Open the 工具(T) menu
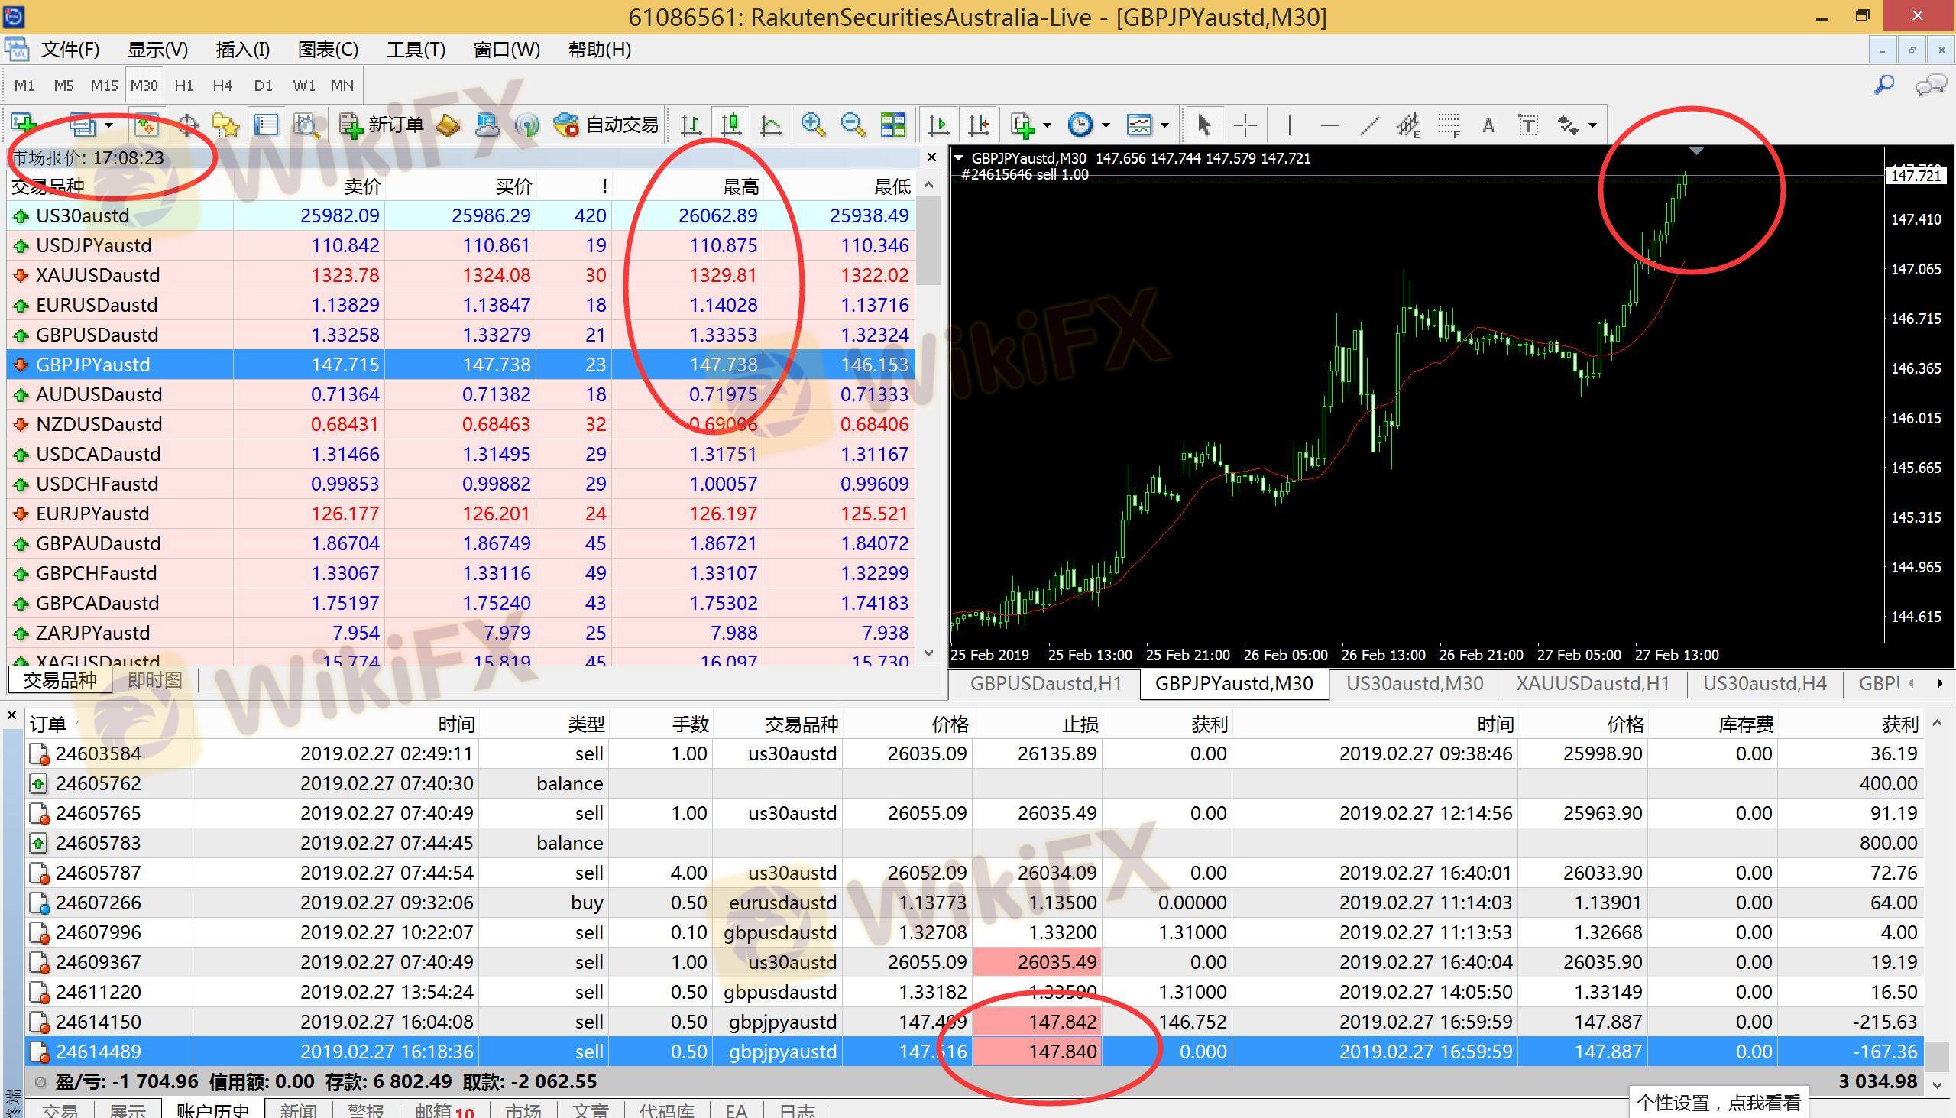The width and height of the screenshot is (1956, 1118). click(x=416, y=49)
